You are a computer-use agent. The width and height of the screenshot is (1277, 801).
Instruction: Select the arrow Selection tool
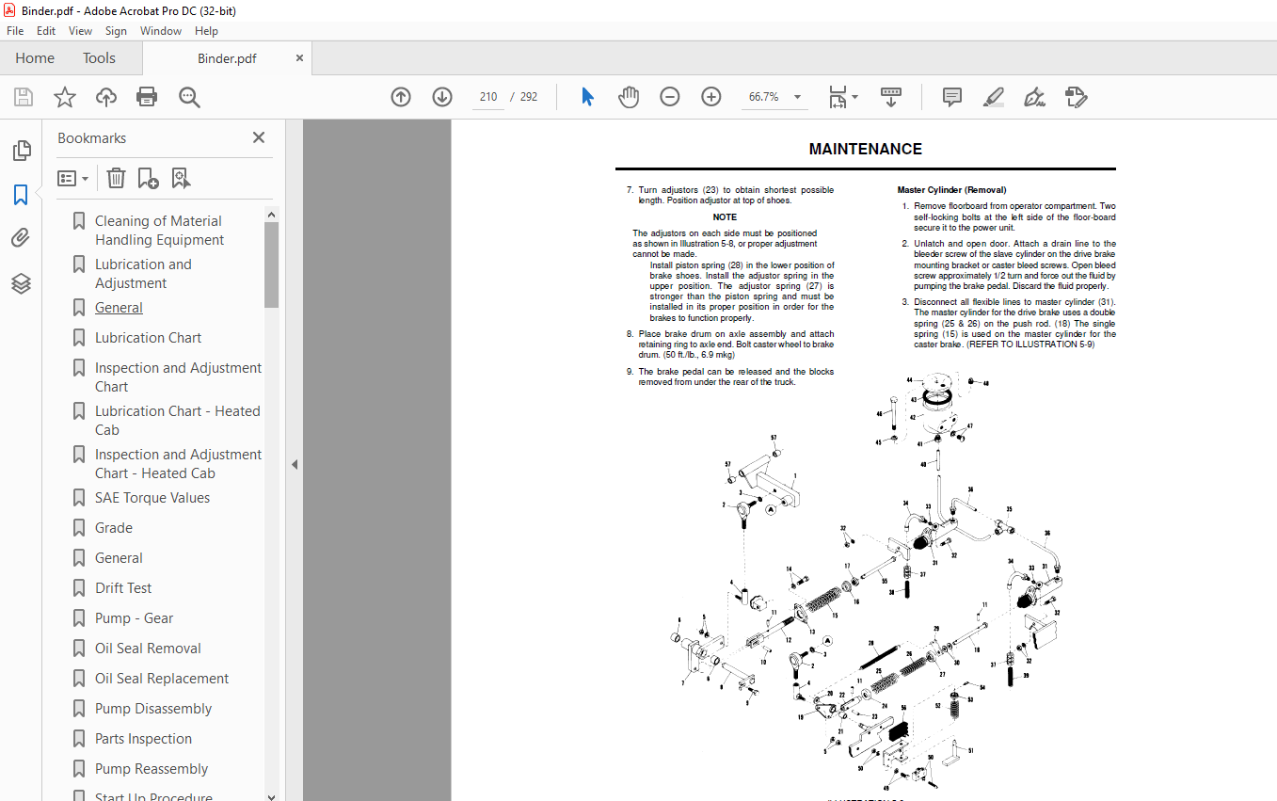587,97
